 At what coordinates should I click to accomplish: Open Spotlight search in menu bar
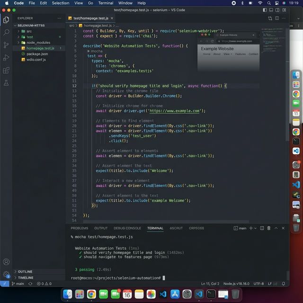click(x=269, y=3)
